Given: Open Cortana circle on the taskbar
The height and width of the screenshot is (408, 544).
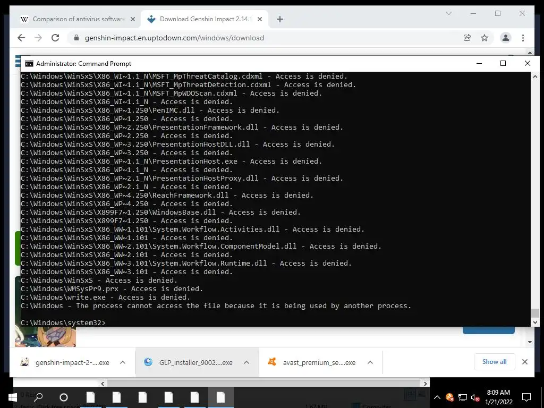Looking at the screenshot, I should 64,397.
